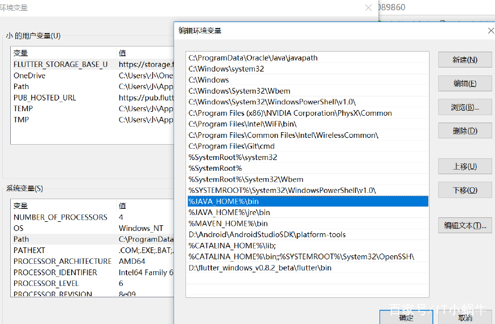Click 变量 column header in user variables

tap(64, 53)
